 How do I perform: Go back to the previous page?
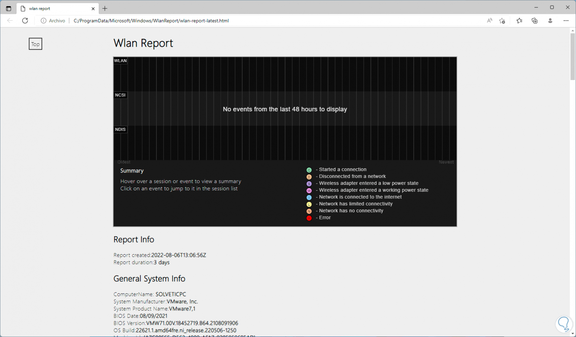10,21
